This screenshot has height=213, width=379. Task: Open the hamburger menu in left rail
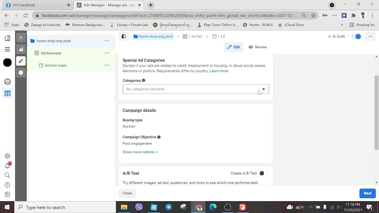coord(7,49)
